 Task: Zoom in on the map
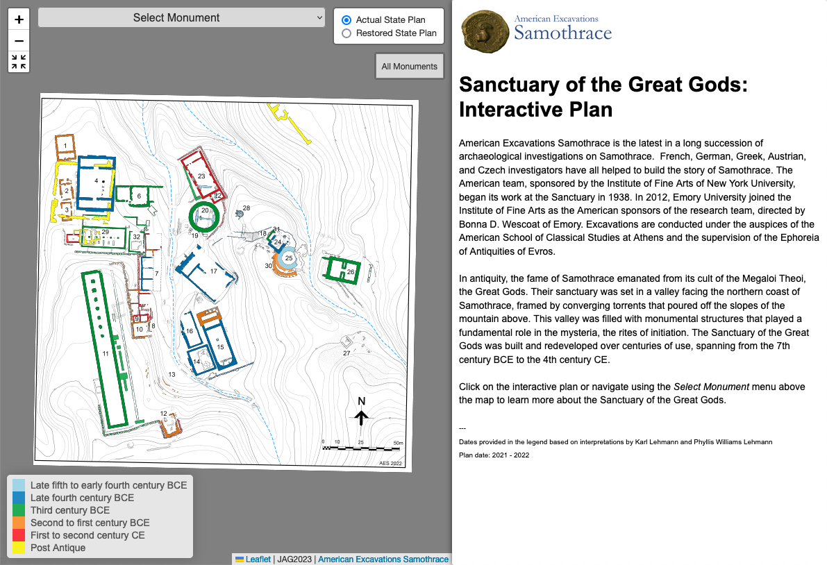(x=19, y=19)
